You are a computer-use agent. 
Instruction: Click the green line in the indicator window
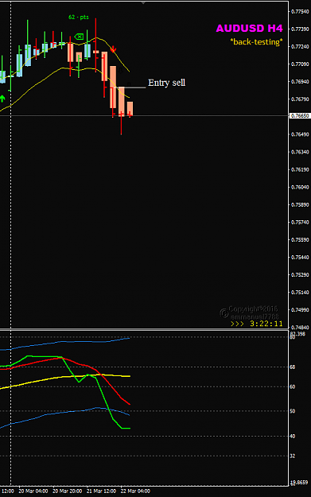(104, 396)
